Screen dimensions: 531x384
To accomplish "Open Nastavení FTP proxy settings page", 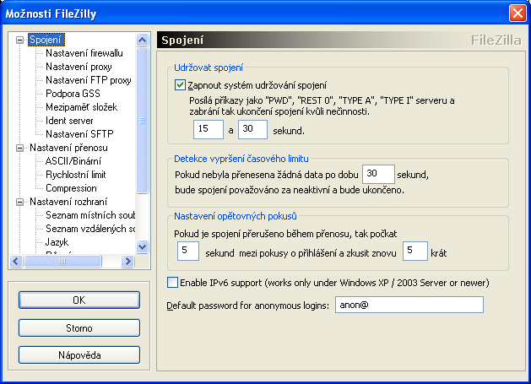I will (88, 80).
